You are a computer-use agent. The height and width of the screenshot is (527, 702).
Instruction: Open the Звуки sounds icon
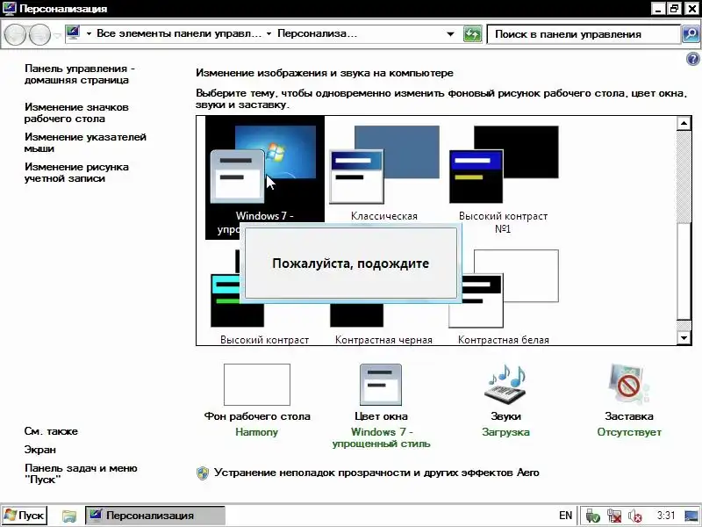tap(505, 385)
